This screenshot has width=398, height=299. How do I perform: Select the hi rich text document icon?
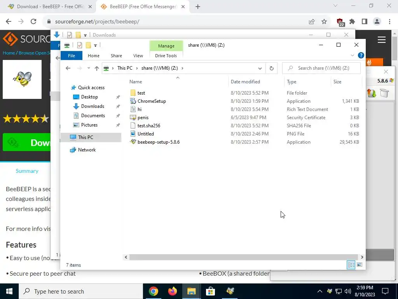click(x=133, y=109)
